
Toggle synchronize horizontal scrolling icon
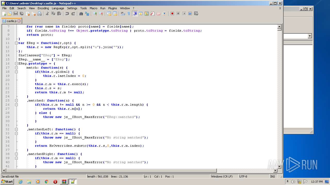(x=115, y=14)
